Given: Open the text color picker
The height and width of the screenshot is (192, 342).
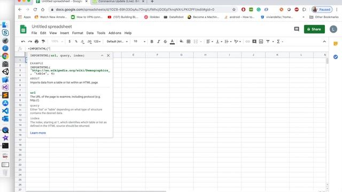Looking at the screenshot, I should pyautogui.click(x=172, y=42).
